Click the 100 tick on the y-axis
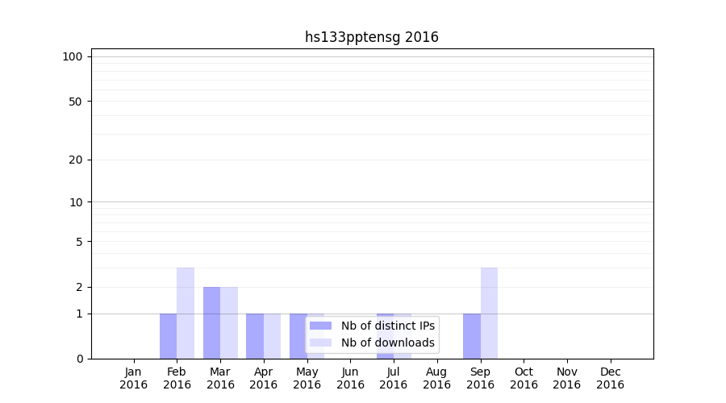This screenshot has width=726, height=403. coord(73,56)
